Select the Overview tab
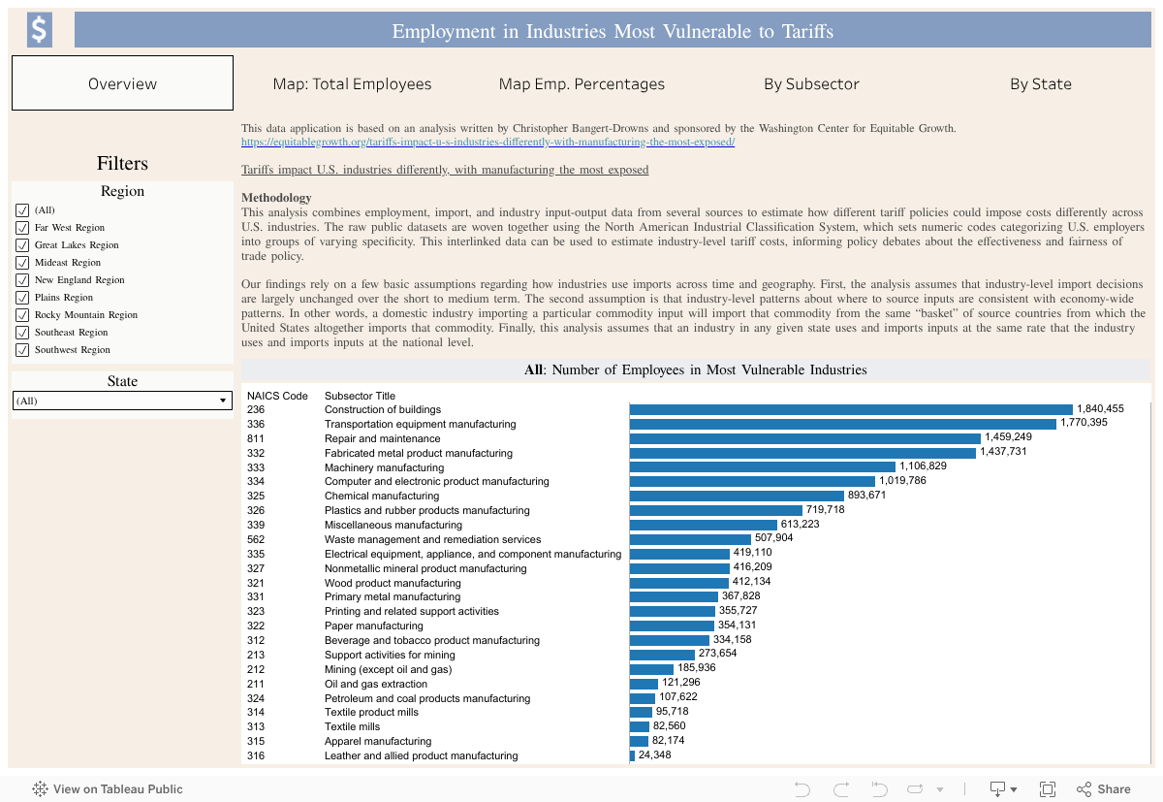The image size is (1163, 802). coord(122,83)
